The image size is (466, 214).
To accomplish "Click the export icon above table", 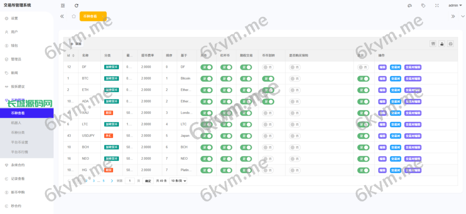I will click(442, 44).
